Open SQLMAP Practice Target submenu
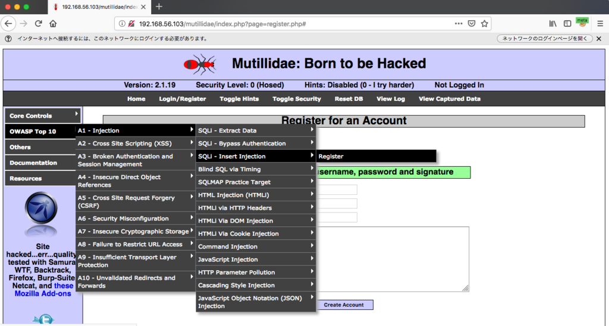 [x=256, y=182]
